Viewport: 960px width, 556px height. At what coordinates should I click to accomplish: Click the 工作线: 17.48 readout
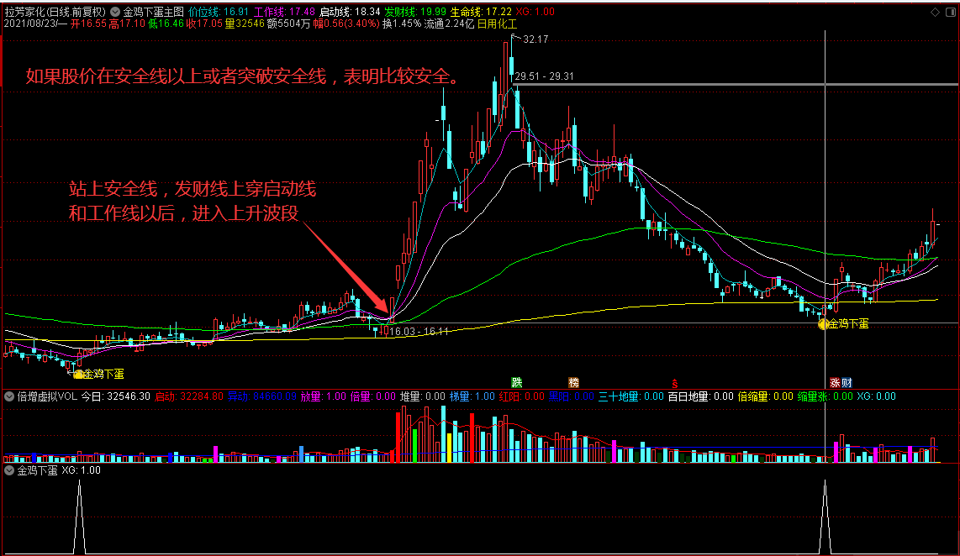(284, 12)
